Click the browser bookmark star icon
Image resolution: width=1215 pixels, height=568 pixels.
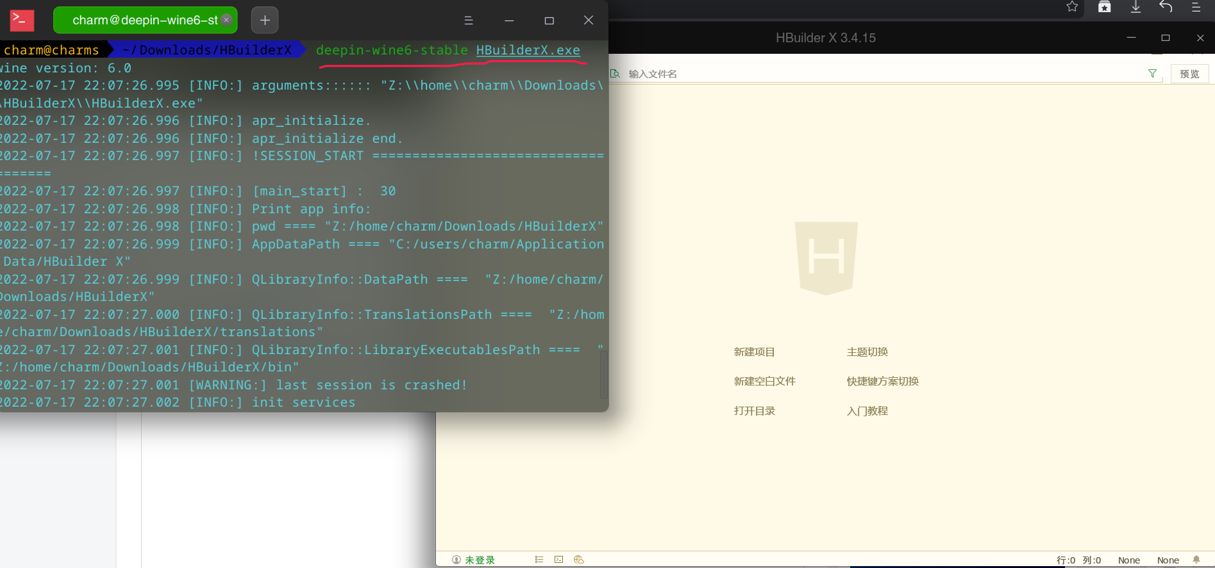(1072, 7)
